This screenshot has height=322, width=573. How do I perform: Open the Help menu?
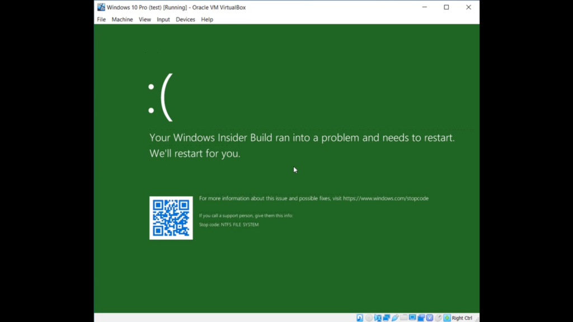pyautogui.click(x=207, y=20)
